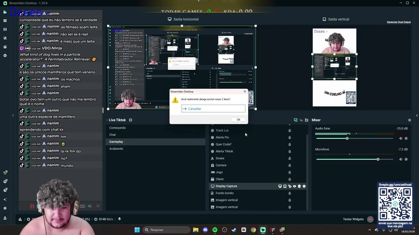Select the Client window source
The width and height of the screenshot is (419, 235).
pos(258,179)
